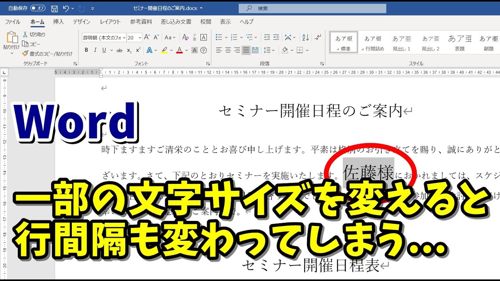Open the font name dropdown
The width and height of the screenshot is (500, 281).
coord(124,37)
